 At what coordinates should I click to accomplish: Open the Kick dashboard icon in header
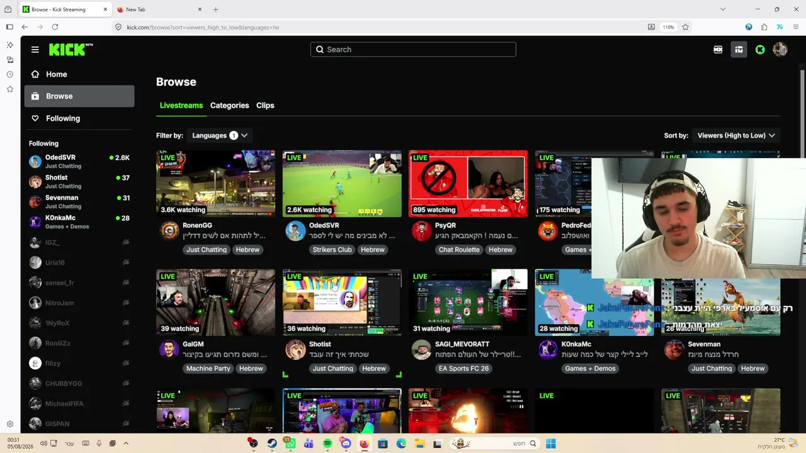[x=739, y=50]
